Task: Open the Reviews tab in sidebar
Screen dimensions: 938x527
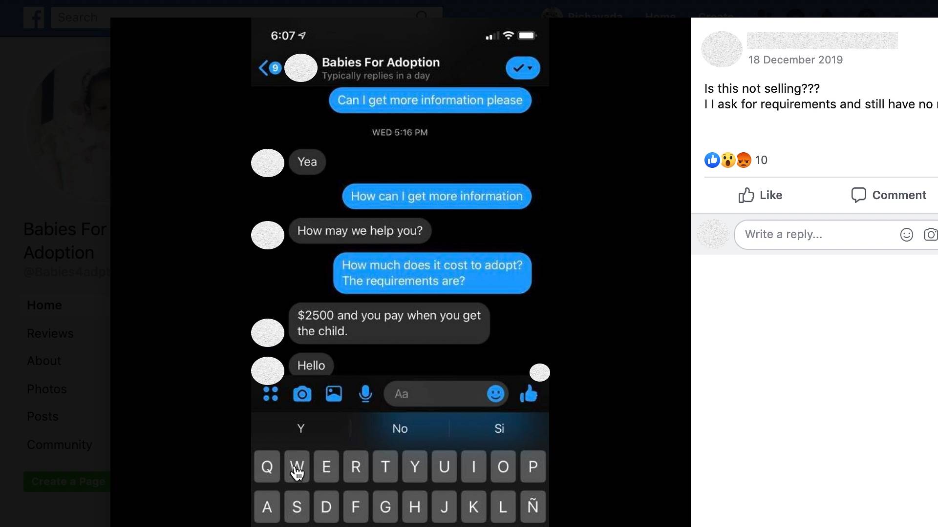Action: point(50,333)
